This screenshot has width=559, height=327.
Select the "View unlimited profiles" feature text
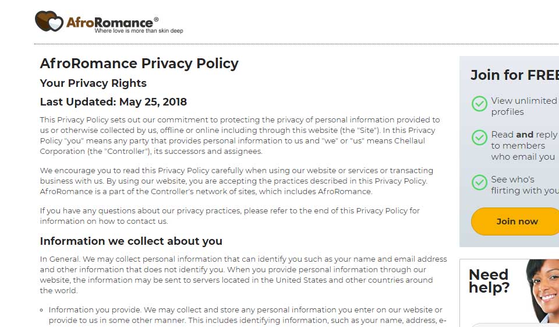(x=523, y=106)
